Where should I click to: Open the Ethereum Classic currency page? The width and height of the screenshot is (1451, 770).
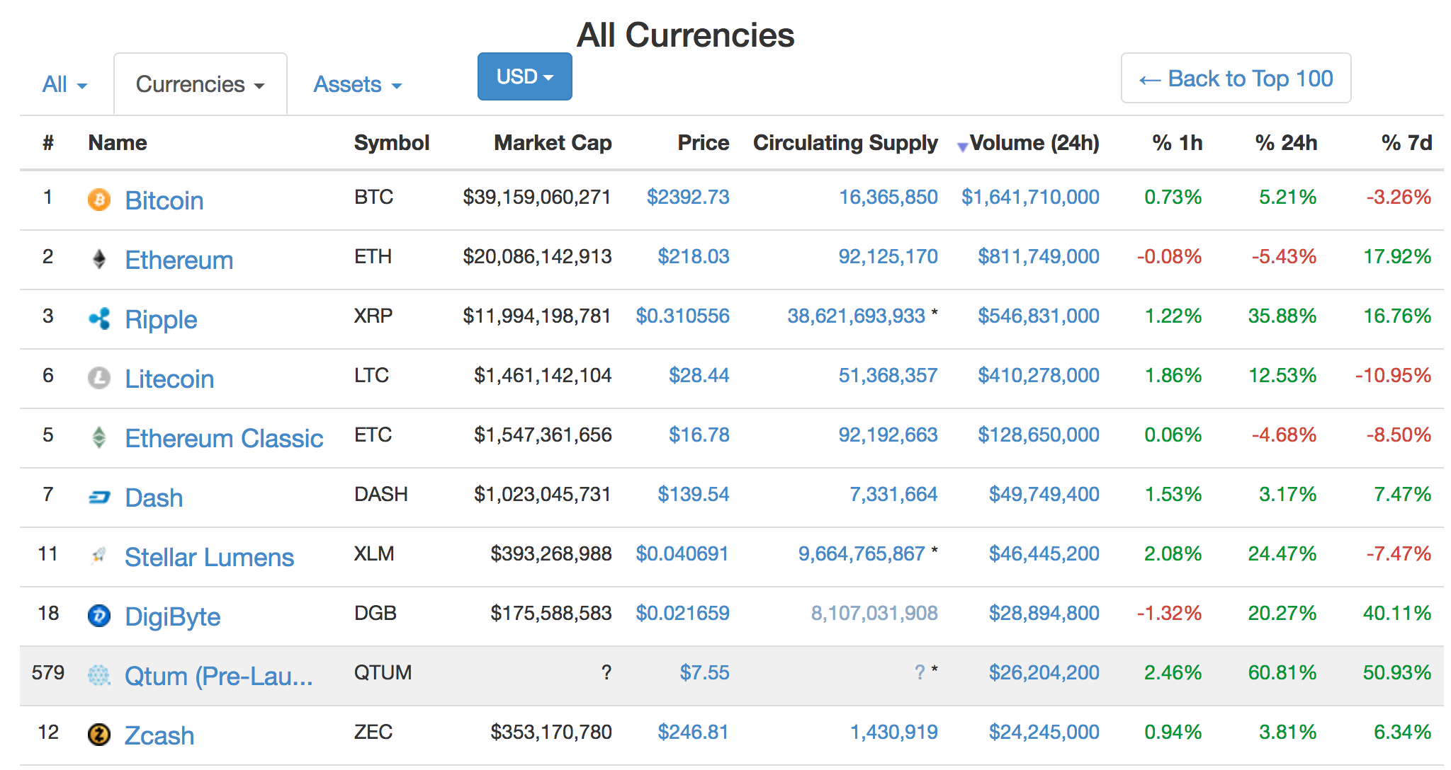tap(224, 438)
